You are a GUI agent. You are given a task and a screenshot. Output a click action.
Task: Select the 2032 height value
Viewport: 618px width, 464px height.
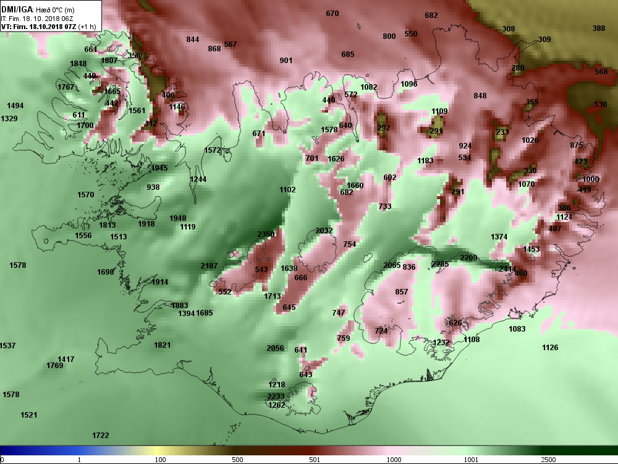(324, 231)
